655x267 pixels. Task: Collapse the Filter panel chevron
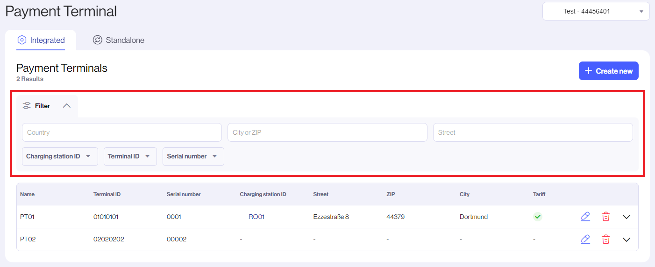point(67,106)
